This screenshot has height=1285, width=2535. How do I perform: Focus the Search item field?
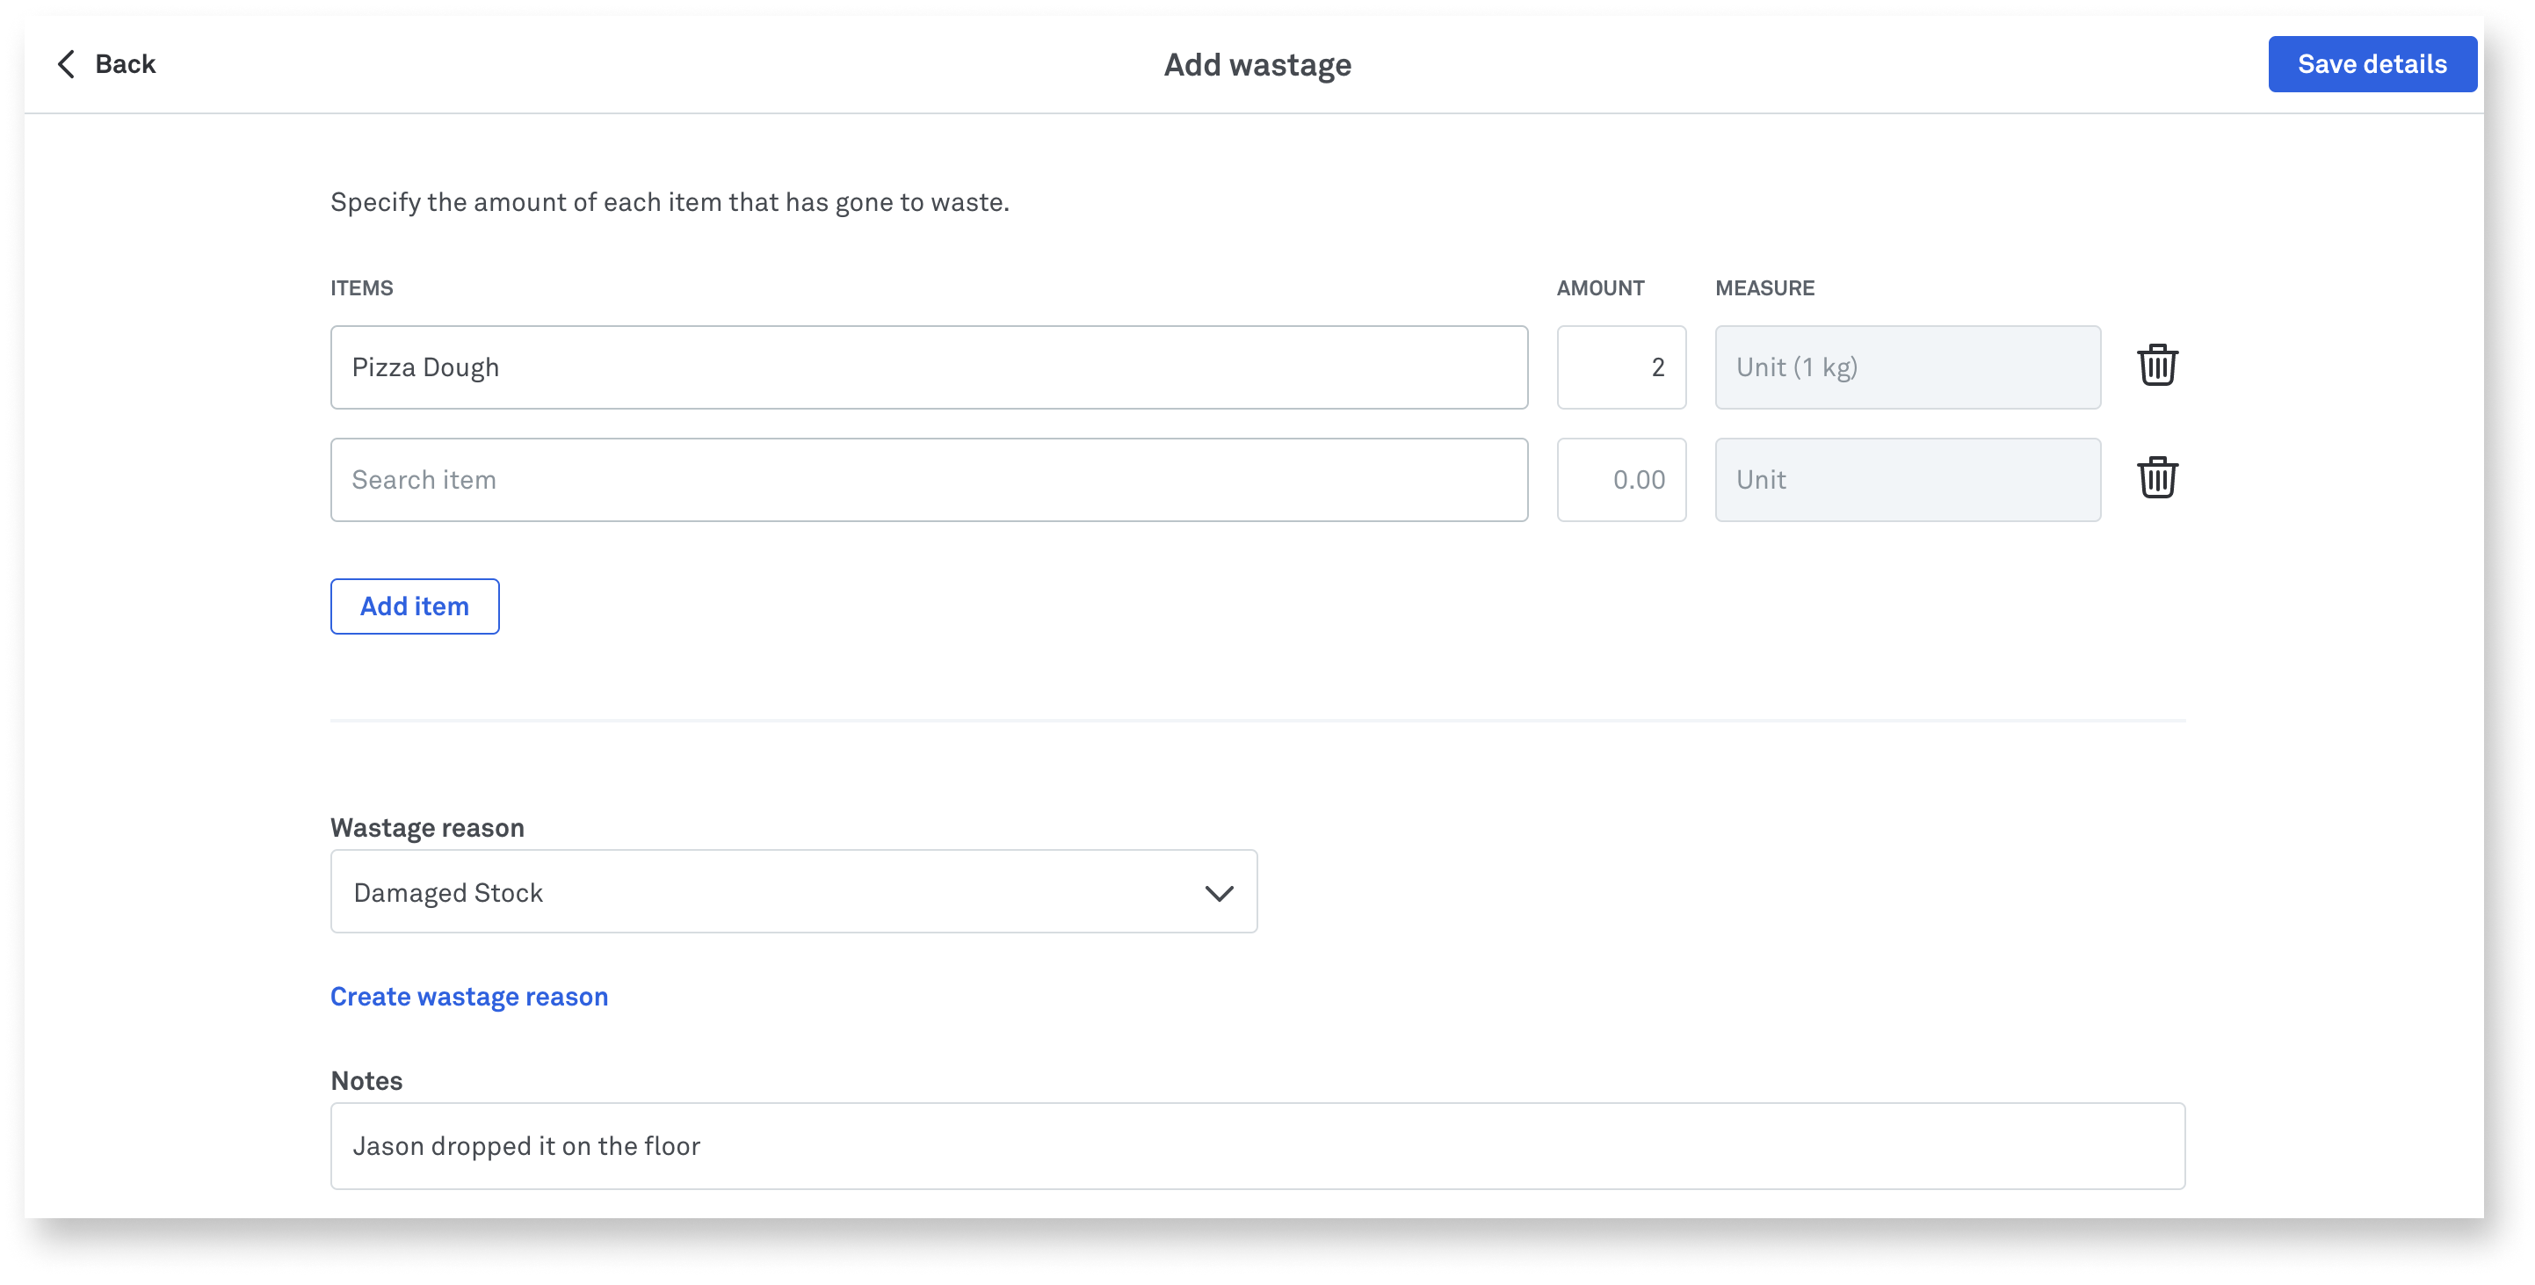[929, 480]
